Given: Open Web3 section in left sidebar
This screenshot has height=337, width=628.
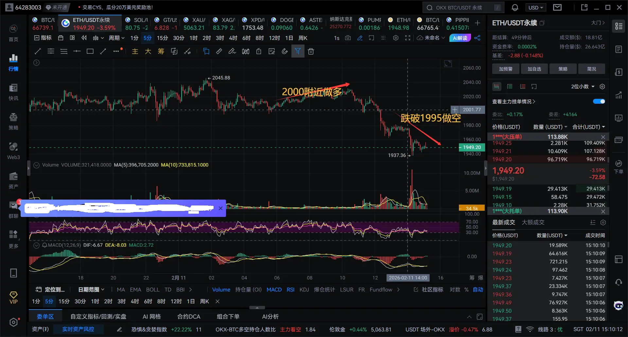Looking at the screenshot, I should 13,151.
